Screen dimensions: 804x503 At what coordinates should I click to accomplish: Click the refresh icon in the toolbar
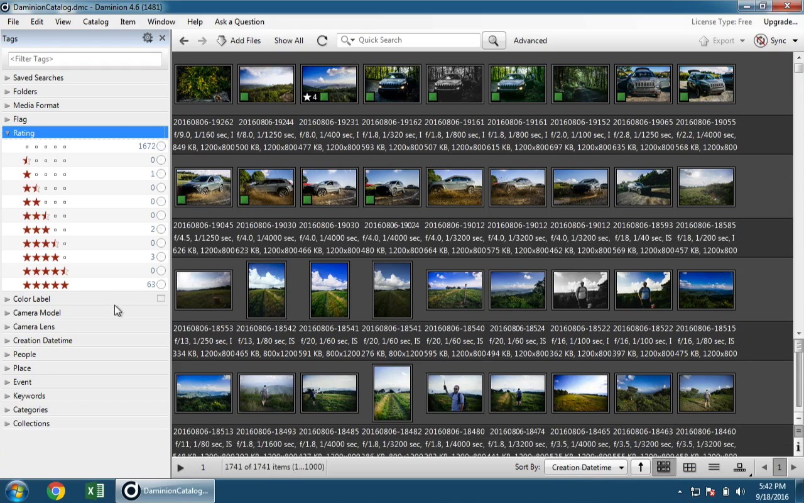(322, 40)
